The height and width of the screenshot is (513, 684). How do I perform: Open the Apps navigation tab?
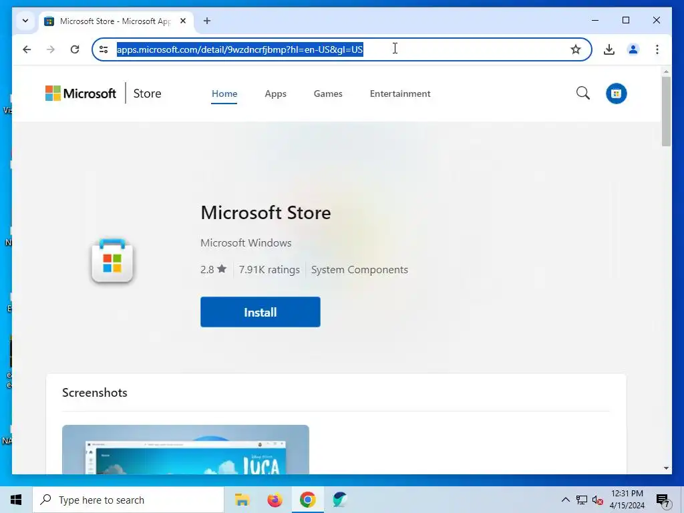click(275, 94)
